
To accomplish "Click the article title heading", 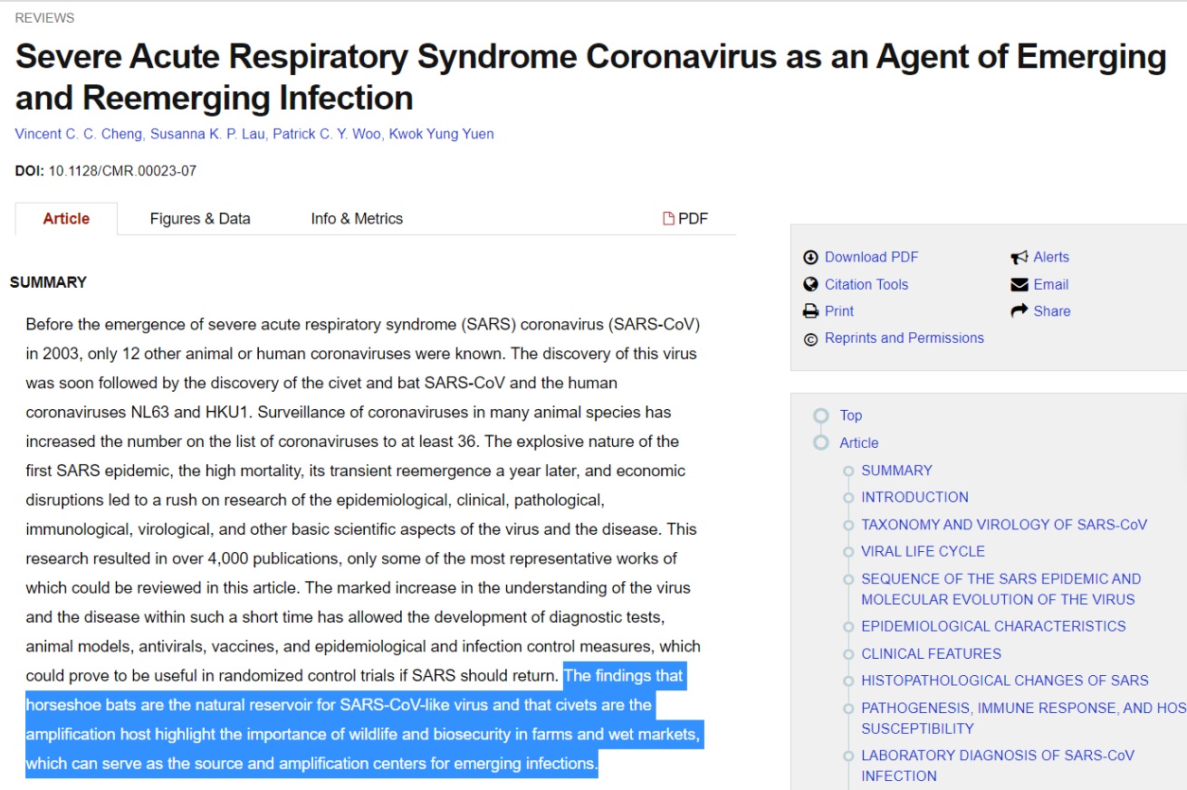I will 590,77.
